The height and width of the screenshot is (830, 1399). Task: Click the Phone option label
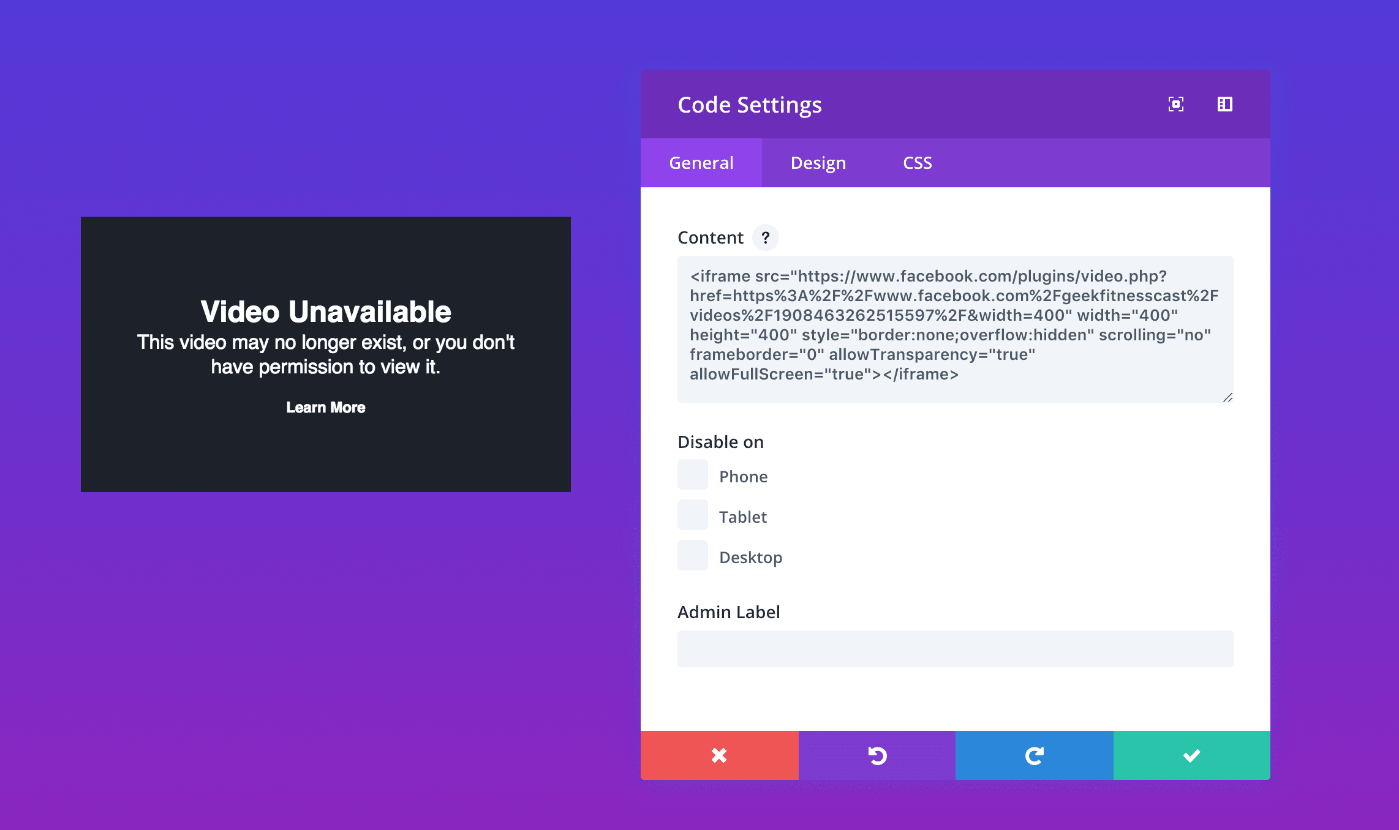click(744, 477)
